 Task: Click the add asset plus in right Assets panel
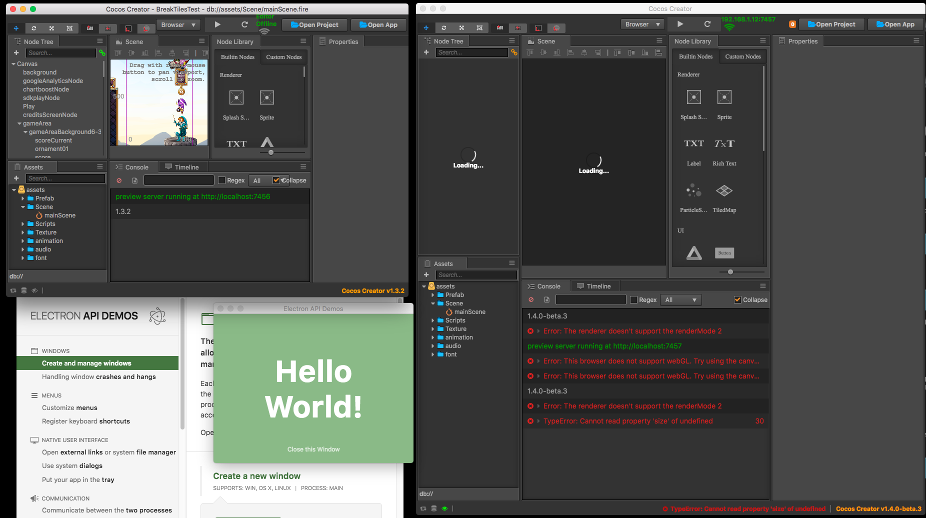[426, 275]
